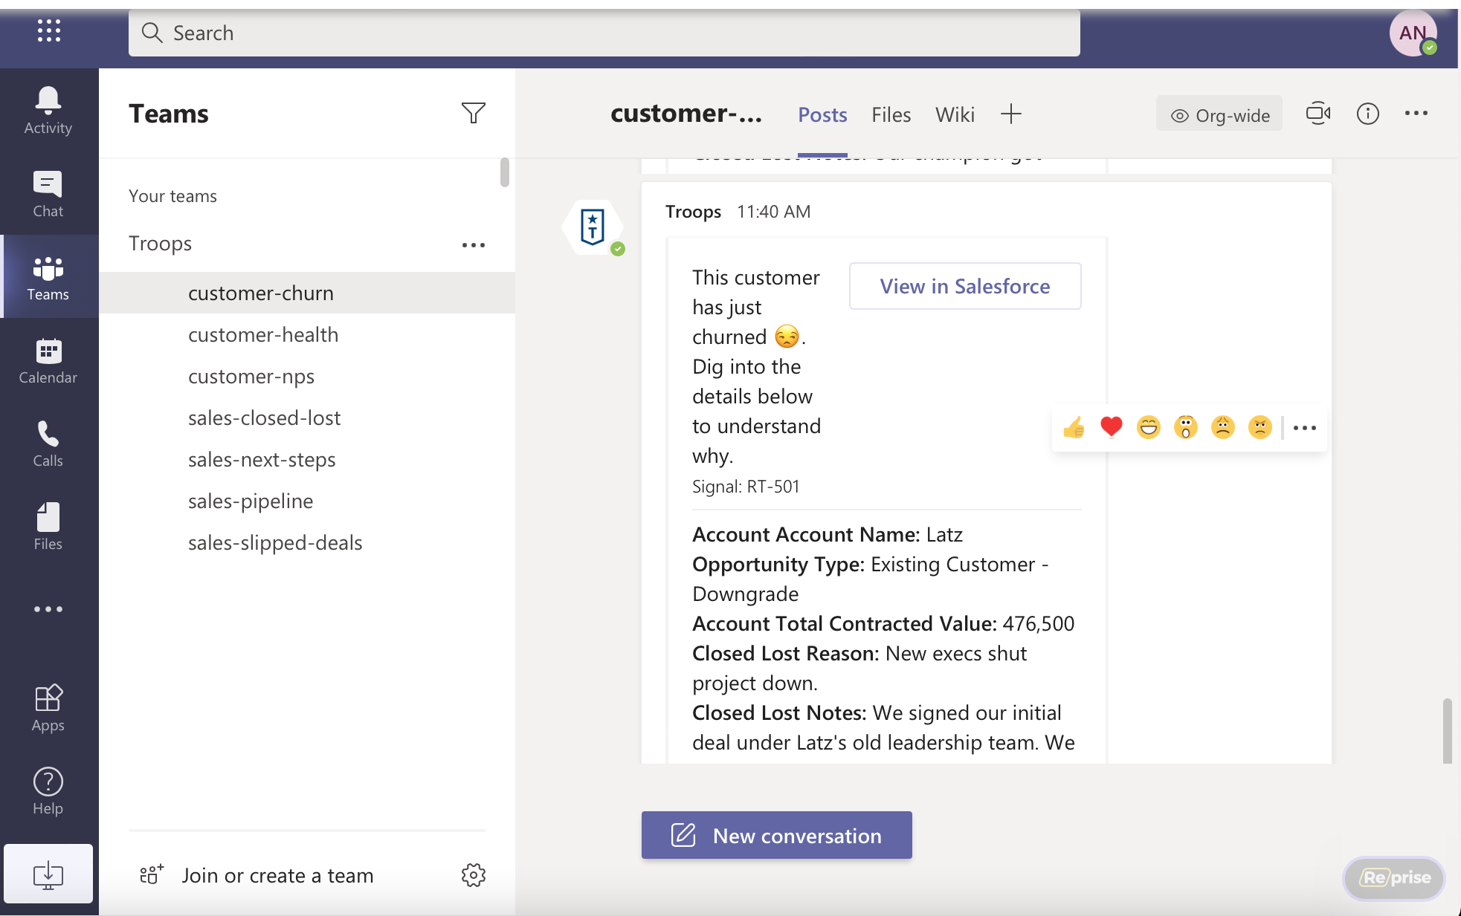The height and width of the screenshot is (916, 1461).
Task: Filter the teams list
Action: [474, 113]
